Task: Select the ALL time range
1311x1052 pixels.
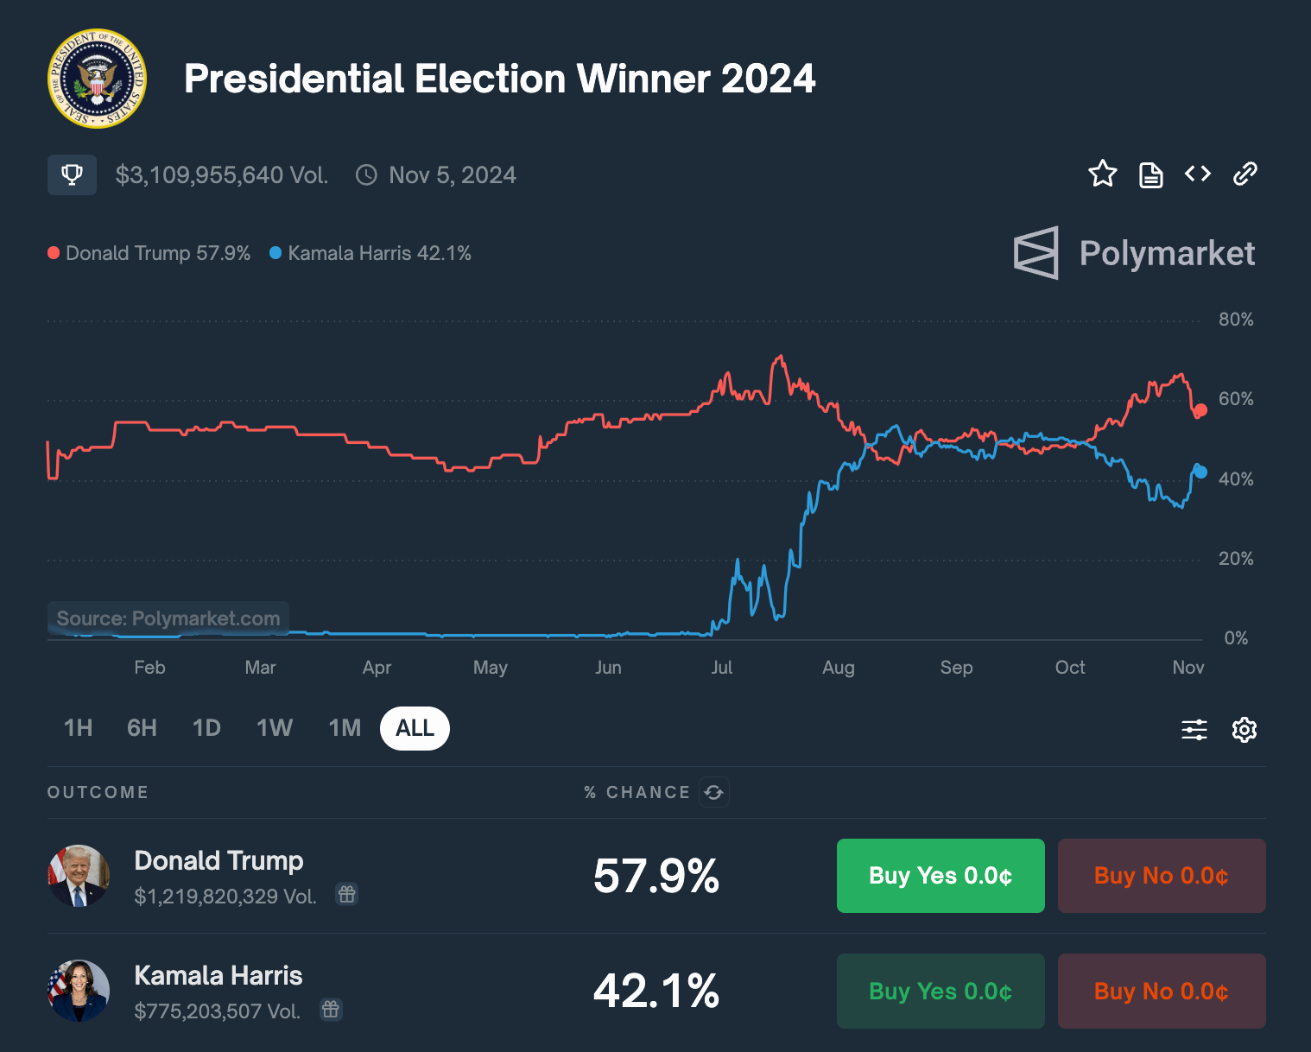Action: [x=415, y=728]
